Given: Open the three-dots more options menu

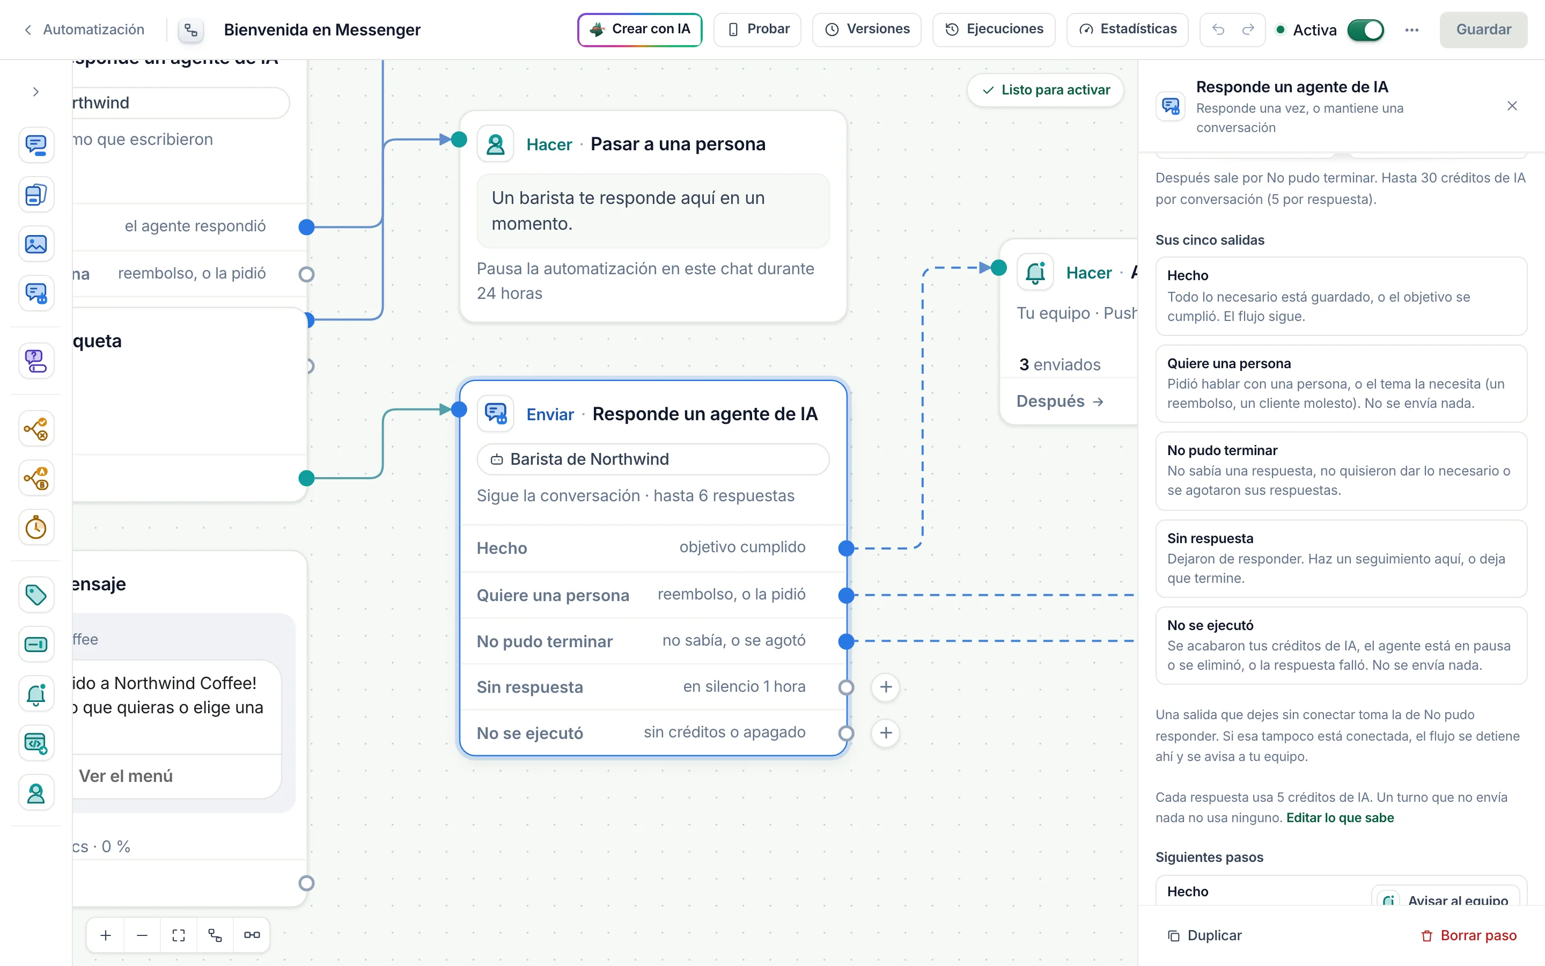Looking at the screenshot, I should [1411, 30].
